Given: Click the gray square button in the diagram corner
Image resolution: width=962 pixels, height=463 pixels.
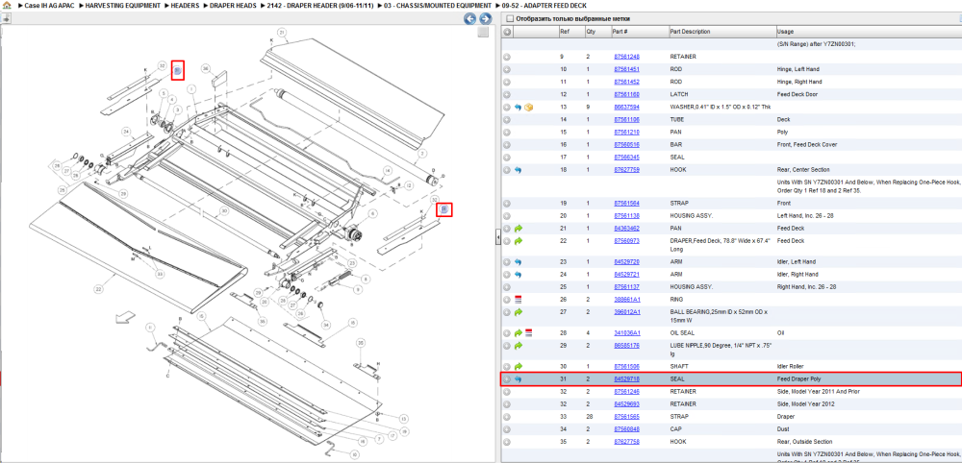Looking at the screenshot, I should 484,33.
